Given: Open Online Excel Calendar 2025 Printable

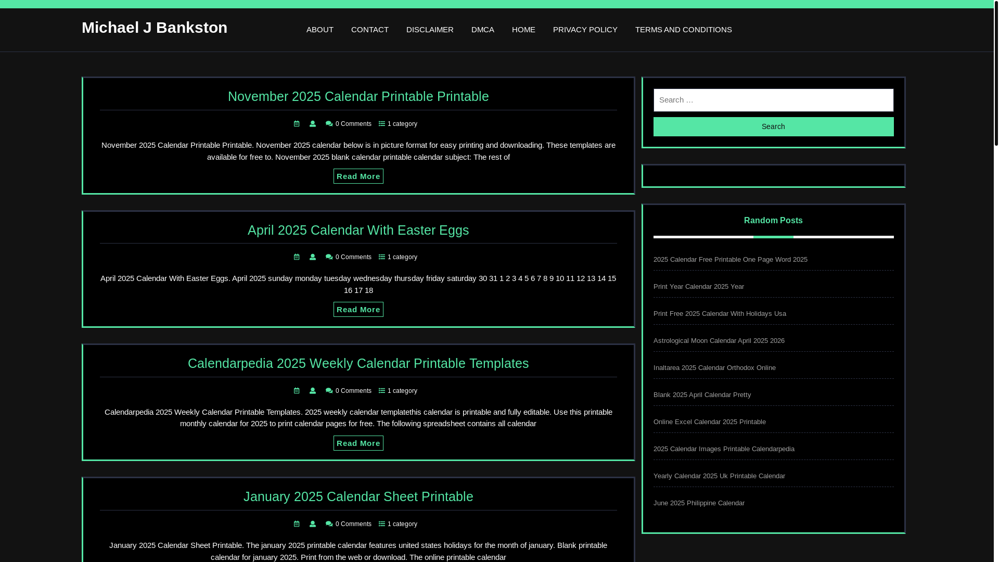Looking at the screenshot, I should click(710, 422).
